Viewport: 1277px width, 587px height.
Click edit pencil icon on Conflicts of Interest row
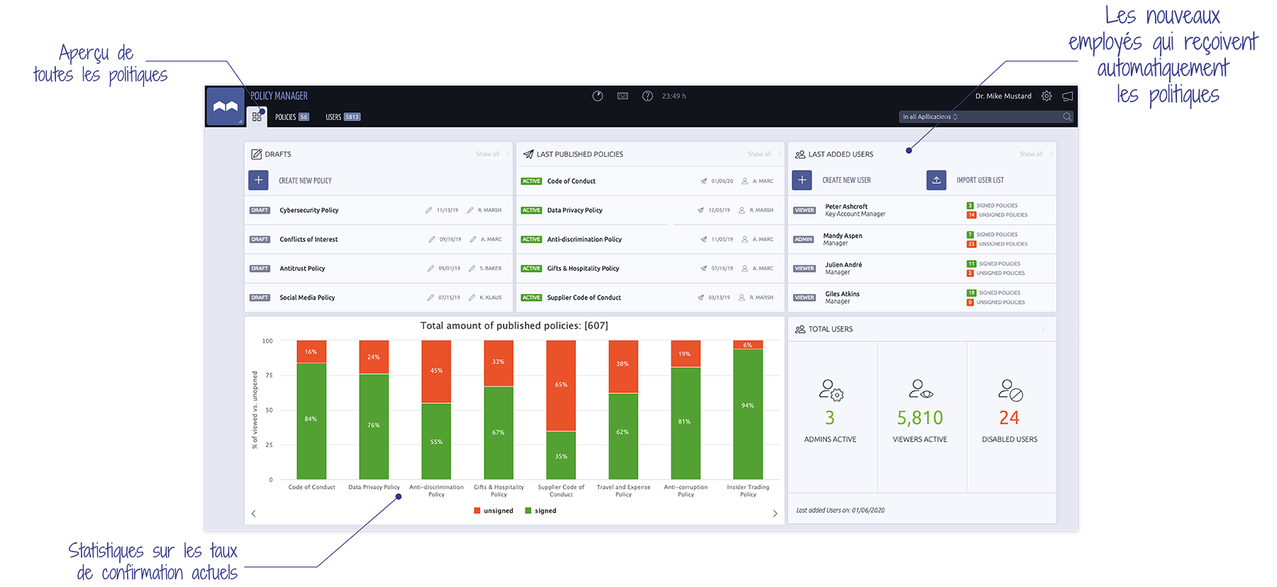[431, 239]
